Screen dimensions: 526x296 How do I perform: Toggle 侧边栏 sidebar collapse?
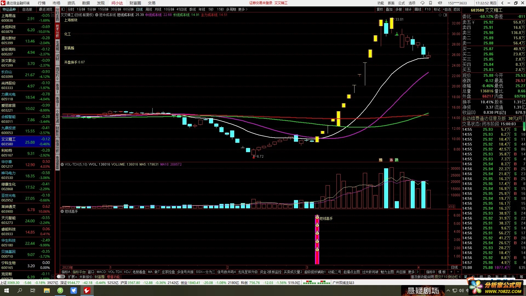tap(455, 277)
